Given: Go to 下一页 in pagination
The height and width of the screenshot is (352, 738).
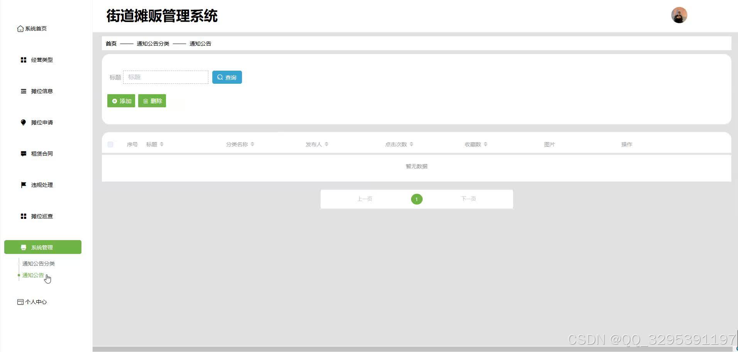Looking at the screenshot, I should [x=468, y=199].
